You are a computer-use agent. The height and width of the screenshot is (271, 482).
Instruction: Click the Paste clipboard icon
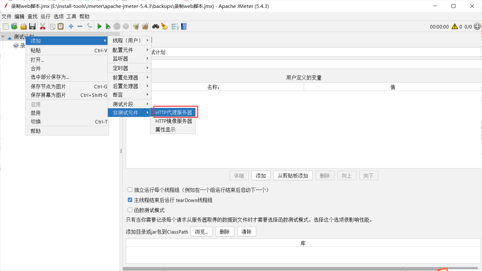pyautogui.click(x=61, y=27)
